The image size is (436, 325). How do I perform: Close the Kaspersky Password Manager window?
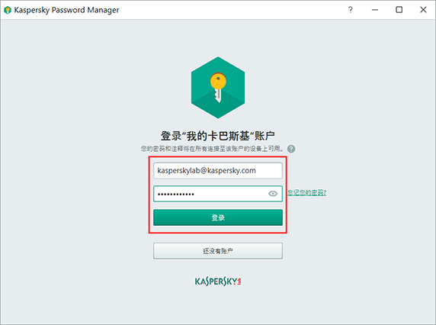tap(423, 10)
